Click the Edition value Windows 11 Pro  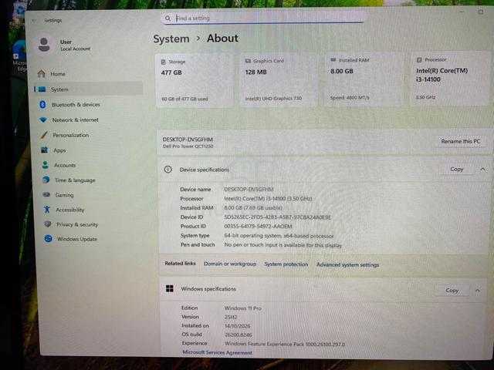click(243, 308)
